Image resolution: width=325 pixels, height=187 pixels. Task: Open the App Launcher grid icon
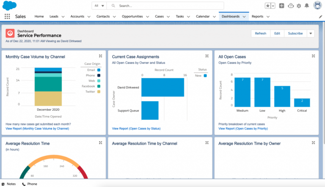pos(7,16)
